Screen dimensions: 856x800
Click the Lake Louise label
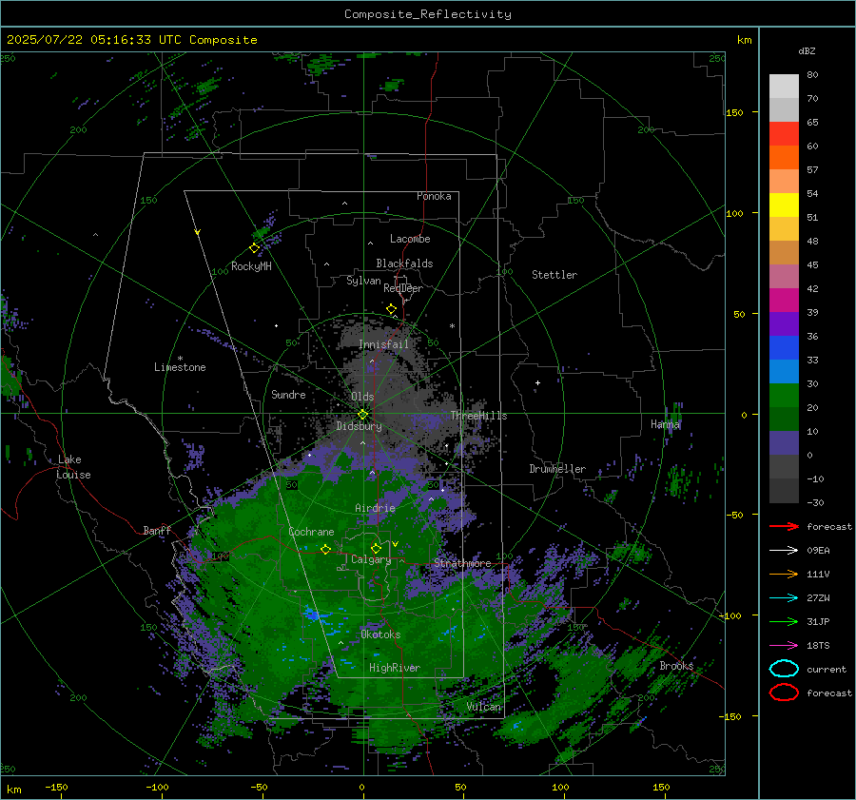74,467
